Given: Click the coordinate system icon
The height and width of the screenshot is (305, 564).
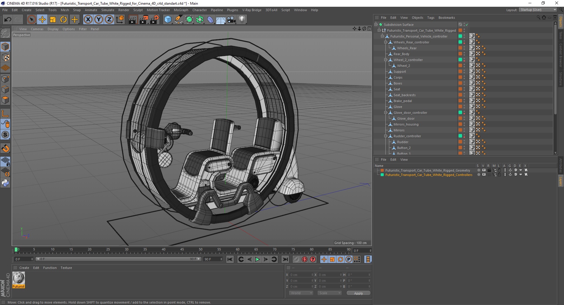Looking at the screenshot, I should (x=120, y=20).
